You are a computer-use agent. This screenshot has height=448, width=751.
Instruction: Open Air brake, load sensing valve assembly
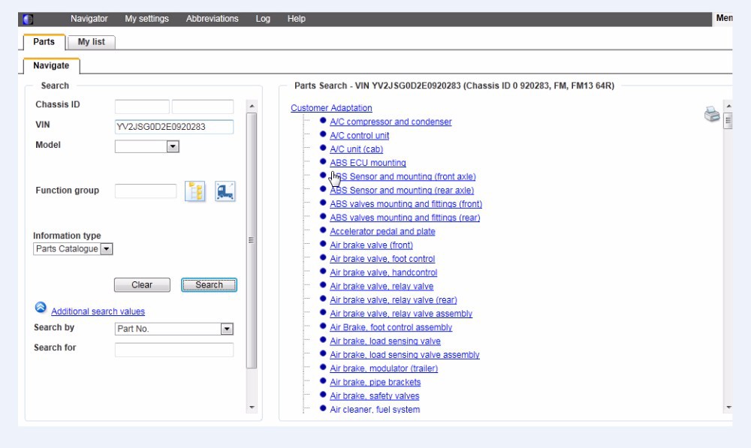(x=405, y=355)
